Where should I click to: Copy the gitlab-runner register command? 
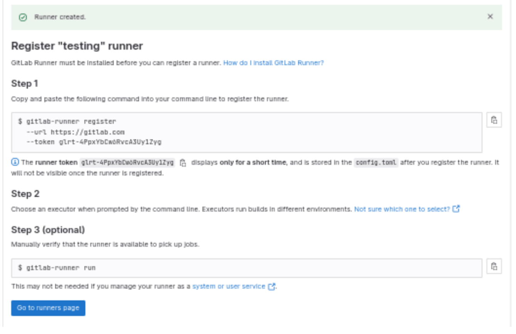click(494, 120)
